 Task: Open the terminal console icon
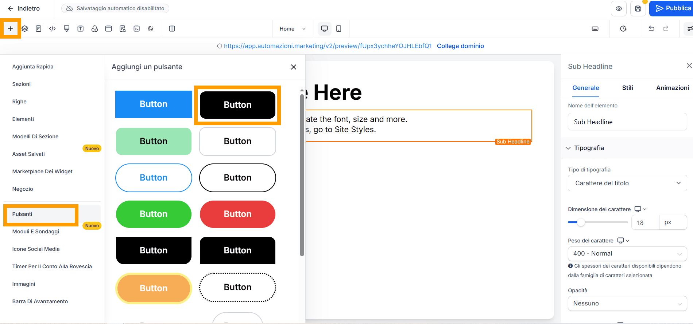click(137, 29)
